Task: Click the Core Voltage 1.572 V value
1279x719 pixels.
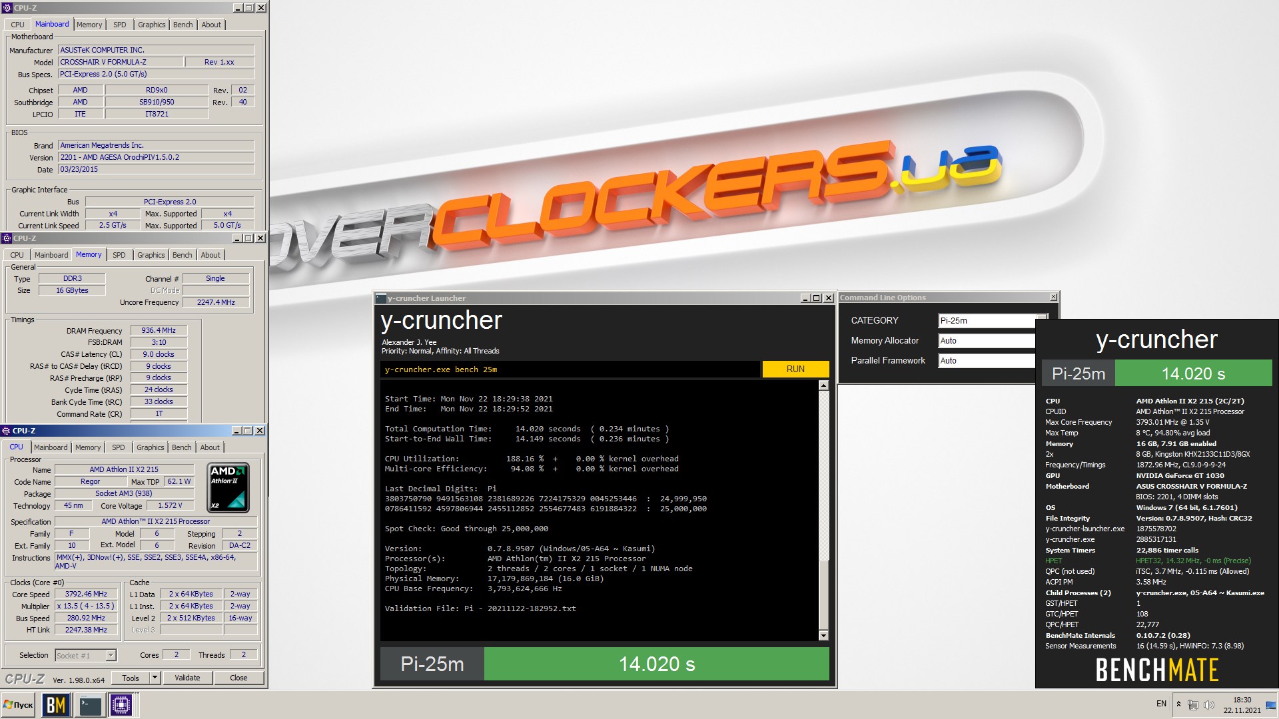Action: point(170,505)
